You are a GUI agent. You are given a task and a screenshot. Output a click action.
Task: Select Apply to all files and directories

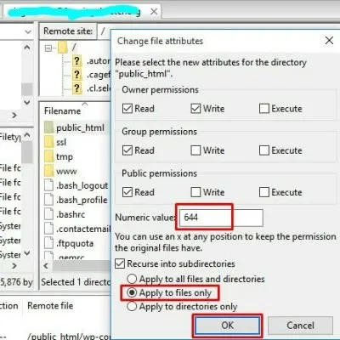click(132, 279)
